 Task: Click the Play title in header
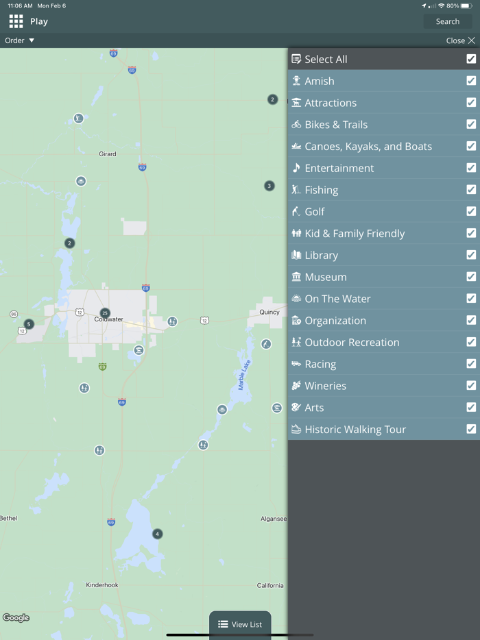39,22
